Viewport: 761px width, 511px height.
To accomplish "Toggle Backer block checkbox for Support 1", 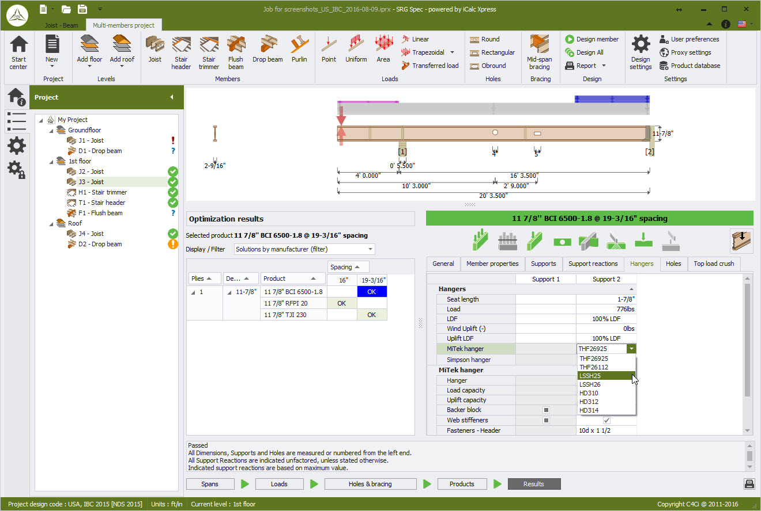I will tap(546, 410).
